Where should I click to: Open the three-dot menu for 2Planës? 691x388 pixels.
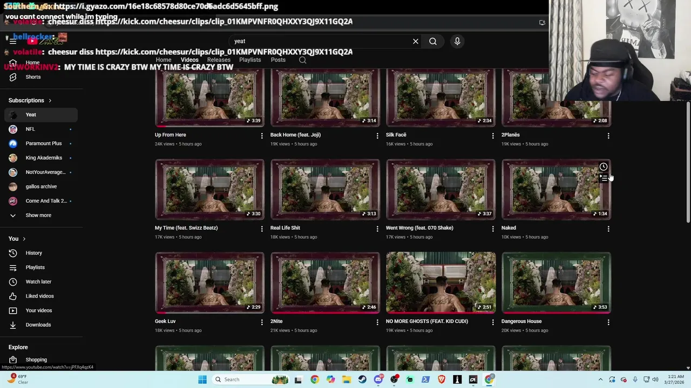point(608,136)
